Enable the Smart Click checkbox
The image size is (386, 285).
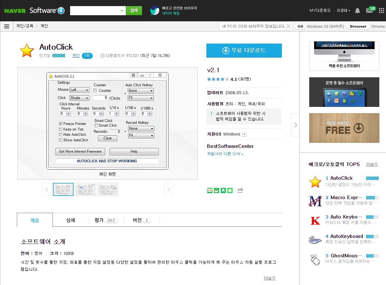pyautogui.click(x=96, y=125)
